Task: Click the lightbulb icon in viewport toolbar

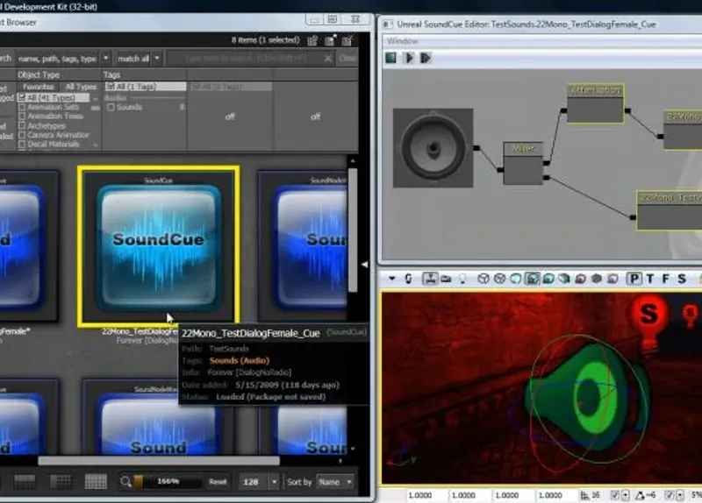Action: (x=462, y=279)
